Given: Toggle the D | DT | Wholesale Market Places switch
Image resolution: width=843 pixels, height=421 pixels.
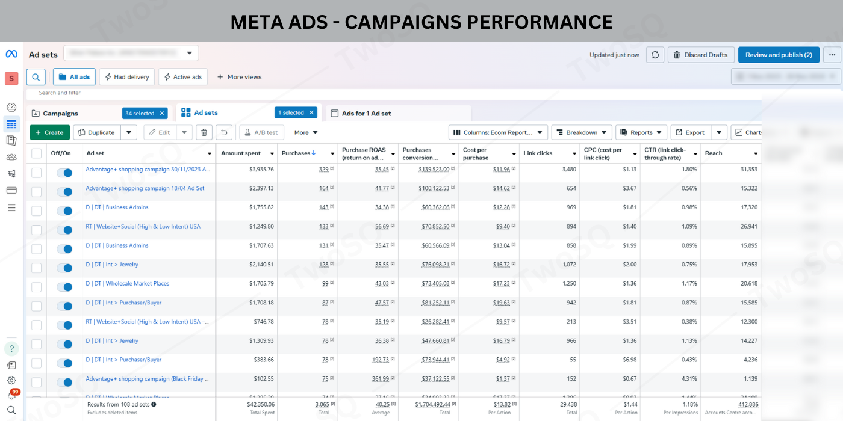Looking at the screenshot, I should [x=64, y=287].
